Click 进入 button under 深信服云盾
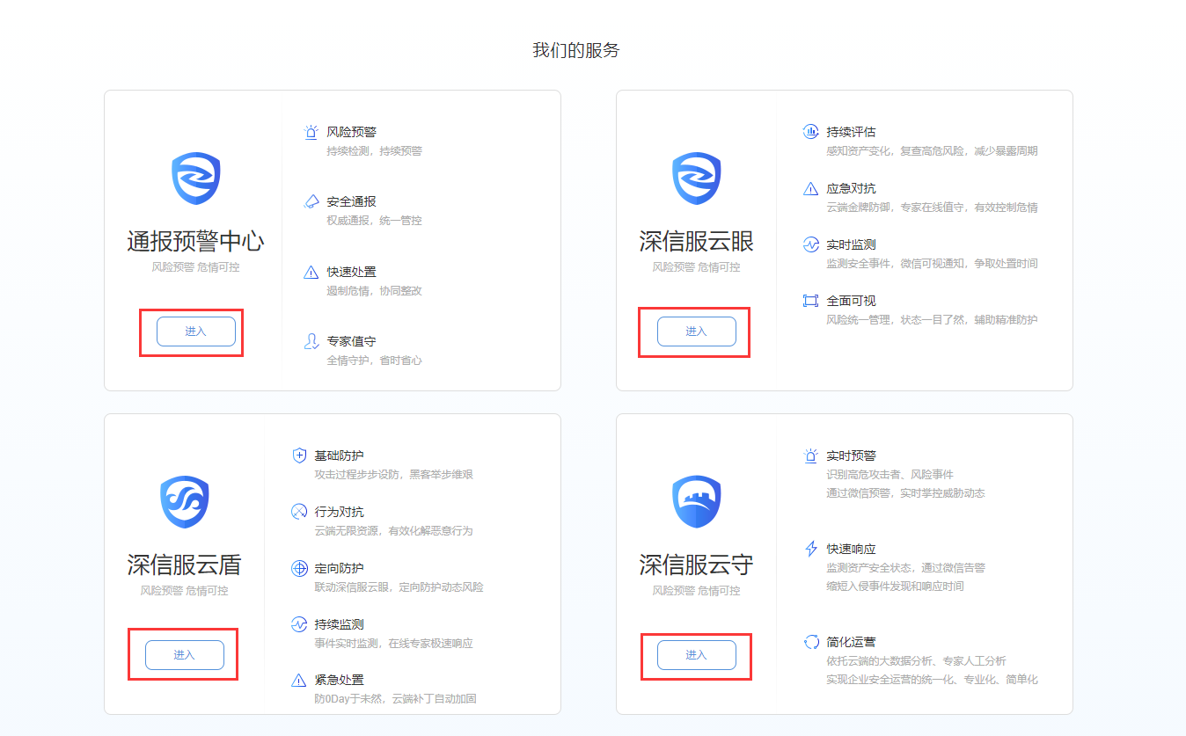 [184, 655]
